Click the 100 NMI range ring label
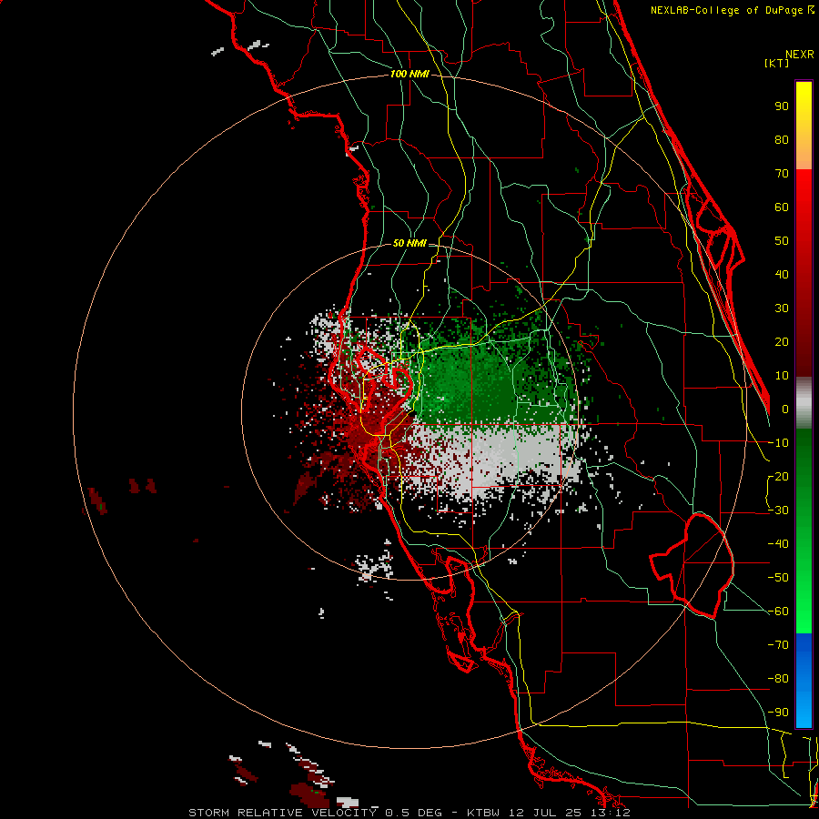The width and height of the screenshot is (819, 819). 409,75
